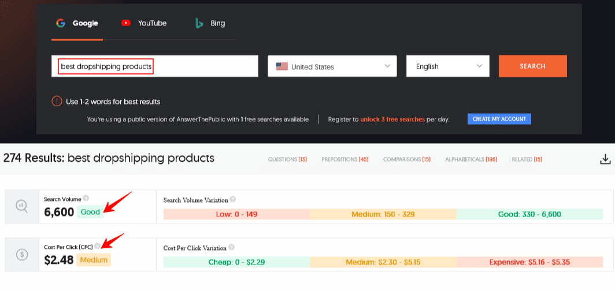Switch to the Google tab
The width and height of the screenshot is (615, 291).
pyautogui.click(x=77, y=24)
